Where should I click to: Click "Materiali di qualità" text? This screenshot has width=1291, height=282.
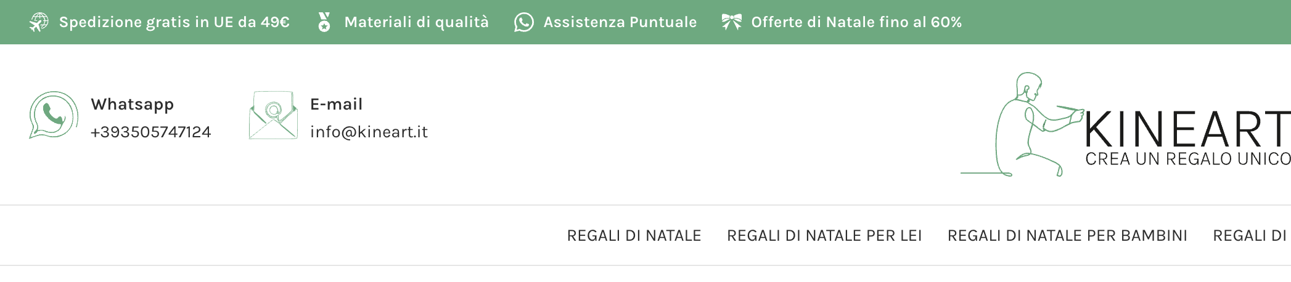tap(416, 22)
